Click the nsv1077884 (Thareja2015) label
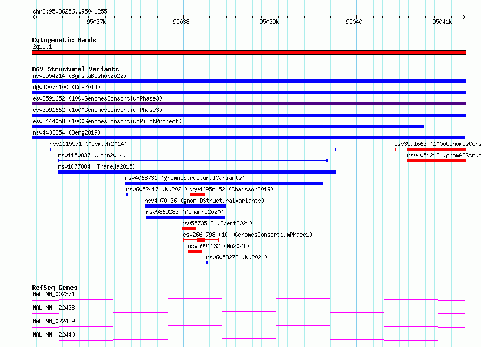This screenshot has height=347, width=481. click(97, 166)
